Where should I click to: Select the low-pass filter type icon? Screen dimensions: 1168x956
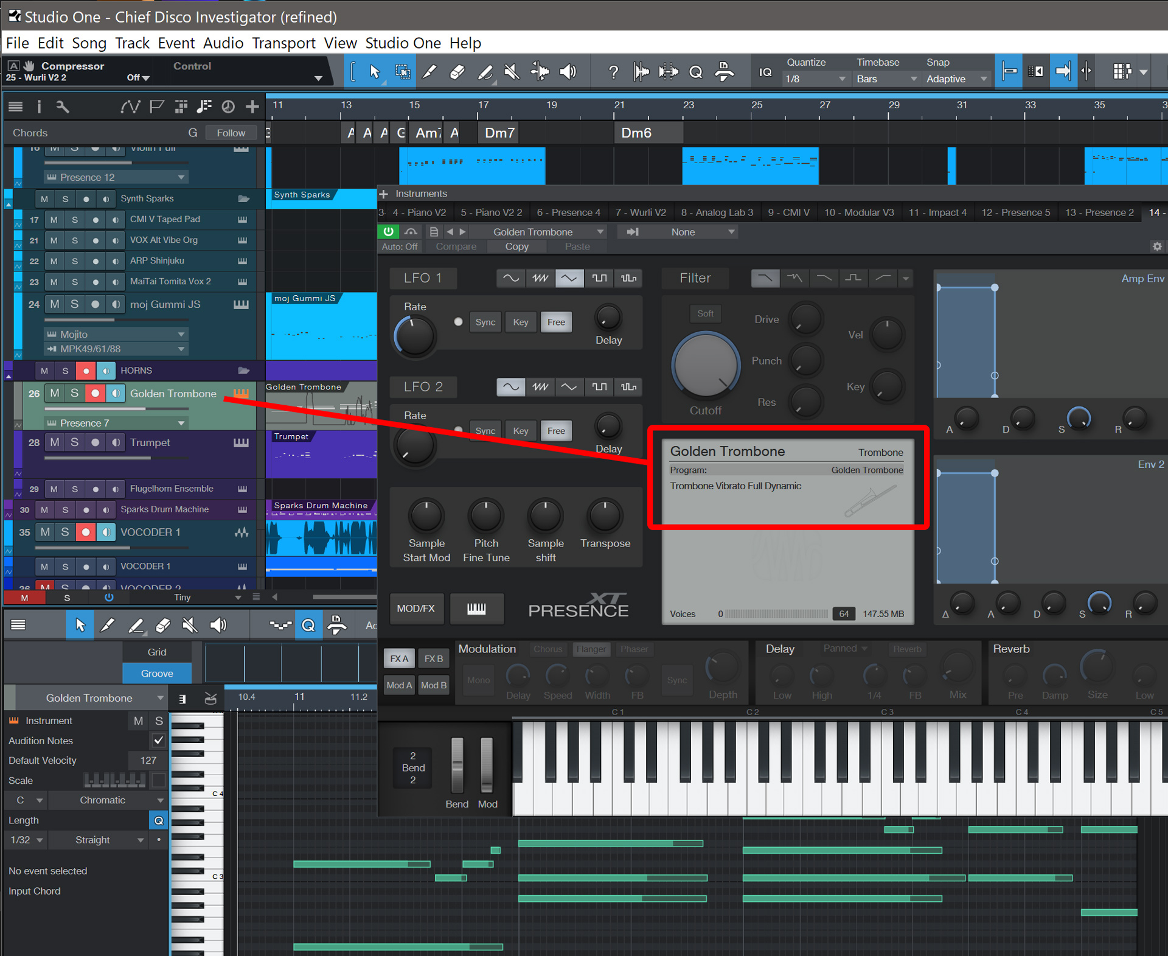(x=765, y=278)
